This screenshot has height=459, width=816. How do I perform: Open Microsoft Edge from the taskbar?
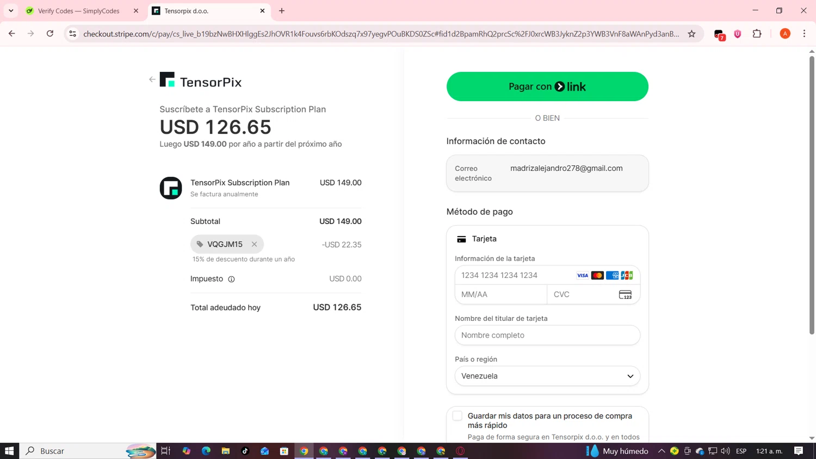coord(206,451)
